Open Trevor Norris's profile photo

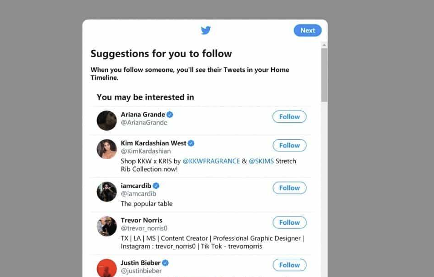pyautogui.click(x=107, y=226)
